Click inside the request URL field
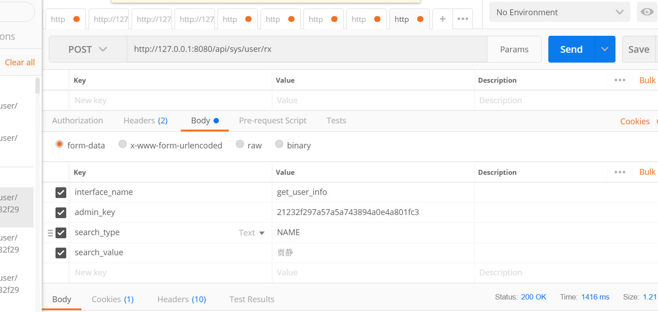658x312 pixels. point(269,49)
